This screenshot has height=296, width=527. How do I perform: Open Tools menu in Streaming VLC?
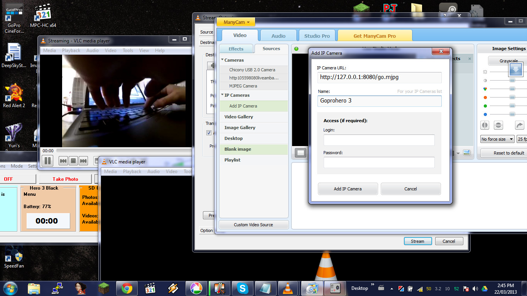128,50
